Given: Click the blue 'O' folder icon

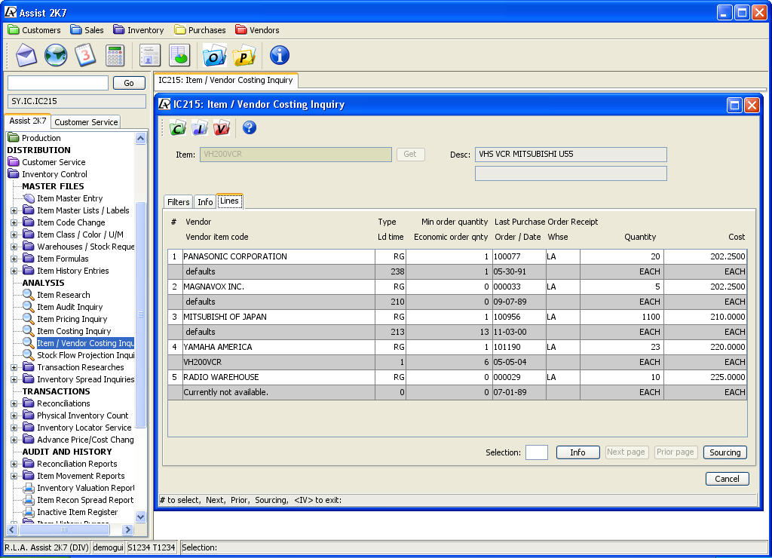Looking at the screenshot, I should [214, 55].
